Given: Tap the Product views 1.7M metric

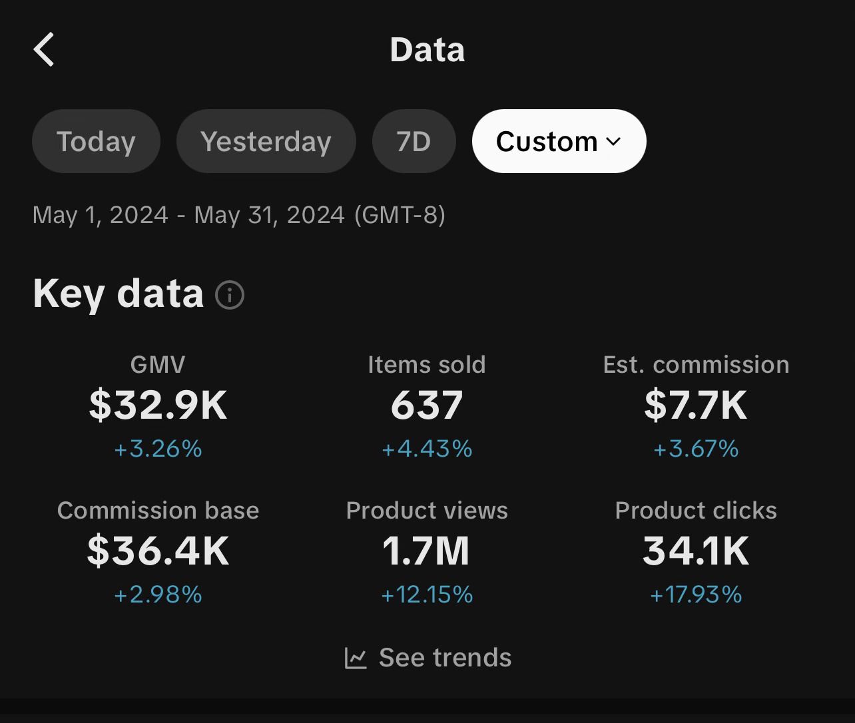Looking at the screenshot, I should [427, 551].
